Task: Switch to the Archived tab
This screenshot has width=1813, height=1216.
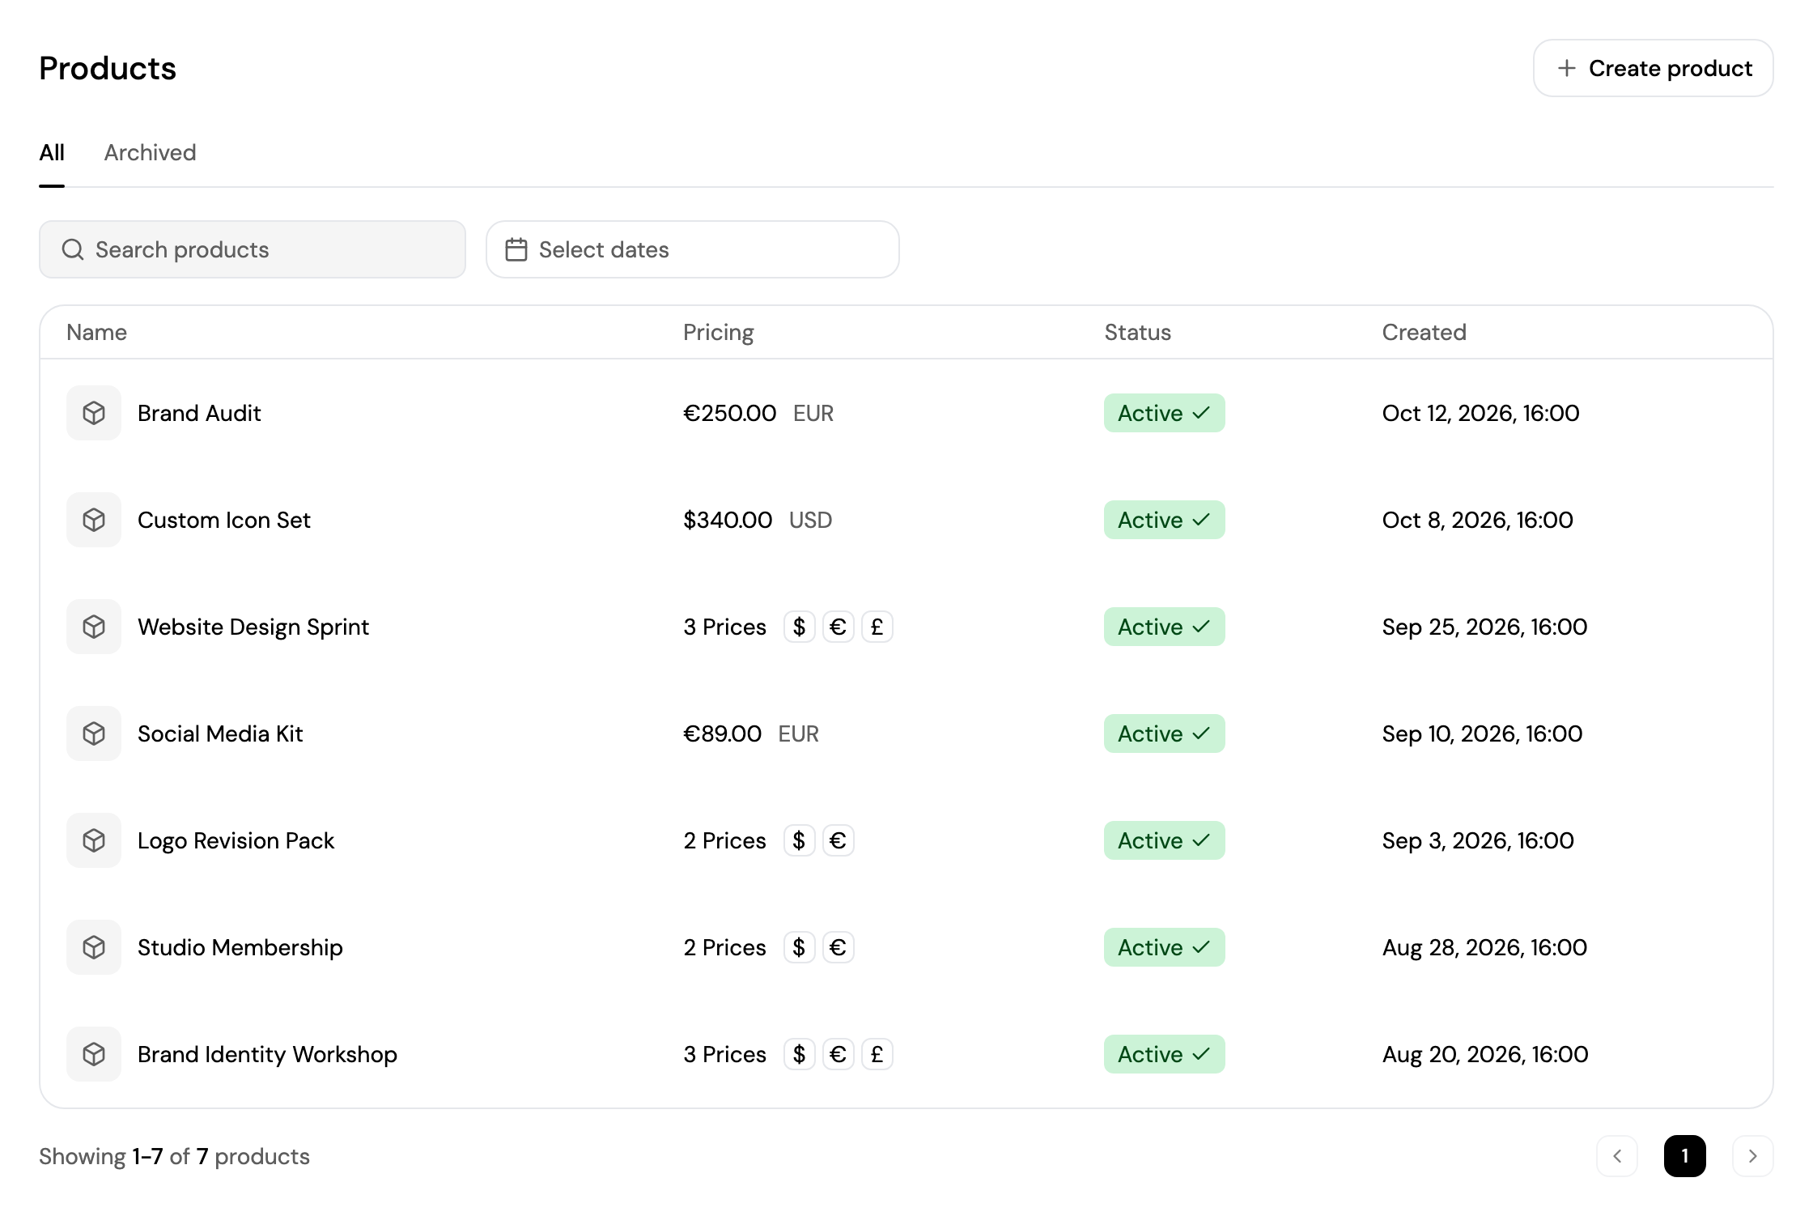Action: (x=150, y=152)
